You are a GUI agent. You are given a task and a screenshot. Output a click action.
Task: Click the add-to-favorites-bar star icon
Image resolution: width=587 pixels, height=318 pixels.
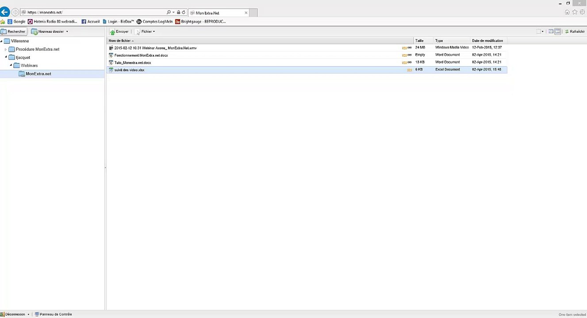pos(3,21)
